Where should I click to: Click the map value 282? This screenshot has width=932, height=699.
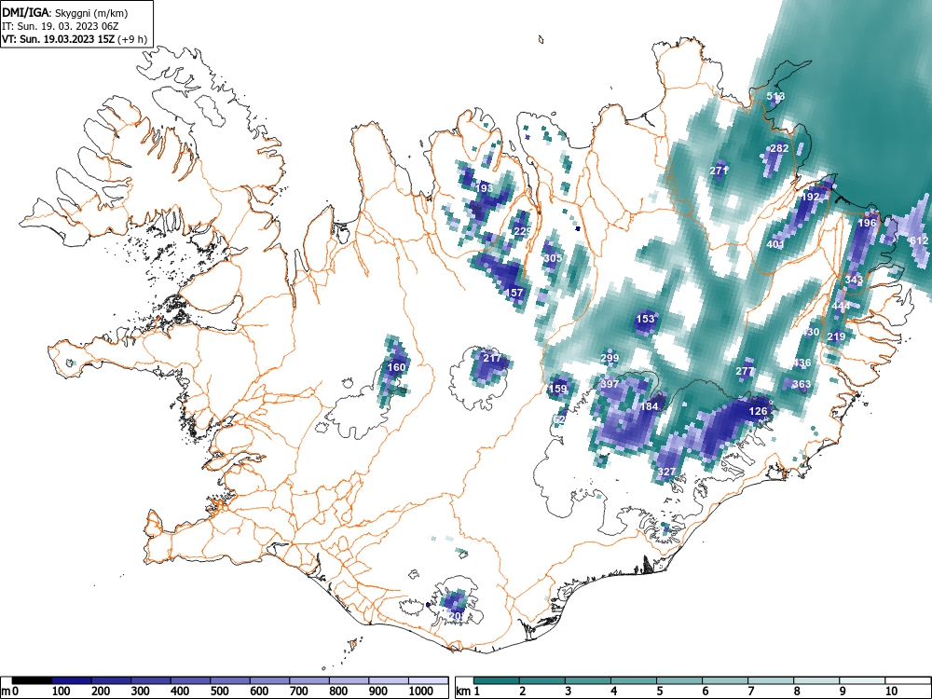pos(778,148)
